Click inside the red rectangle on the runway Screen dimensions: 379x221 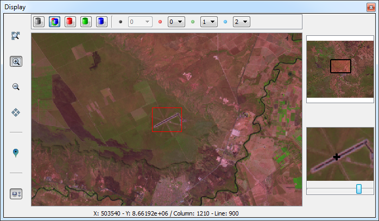167,120
